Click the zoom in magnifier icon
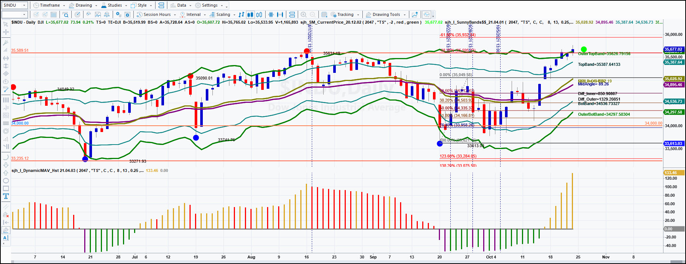The image size is (686, 264). (304, 14)
